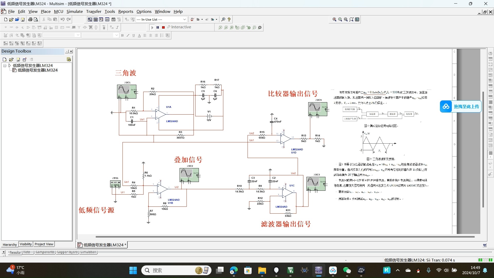Open the Spreadsheet View toolbar icon
Image resolution: width=494 pixels, height=278 pixels.
pos(95,19)
